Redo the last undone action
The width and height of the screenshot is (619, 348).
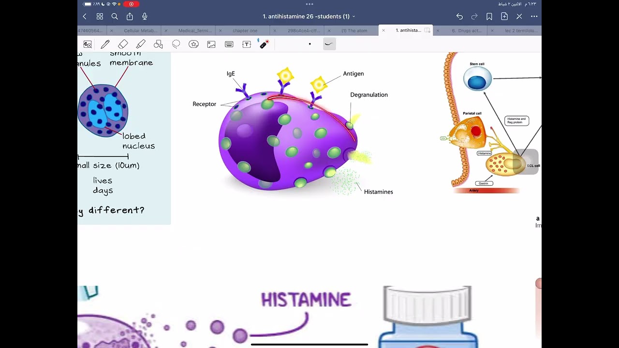474,16
